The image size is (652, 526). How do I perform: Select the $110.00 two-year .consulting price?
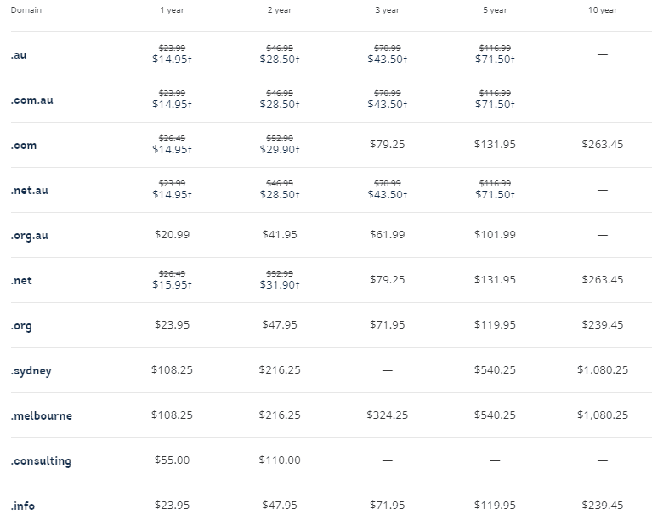[280, 460]
